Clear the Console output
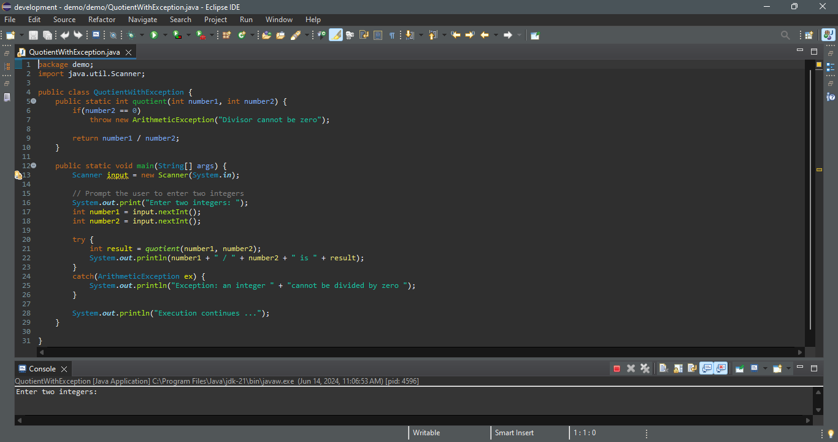 (x=663, y=368)
